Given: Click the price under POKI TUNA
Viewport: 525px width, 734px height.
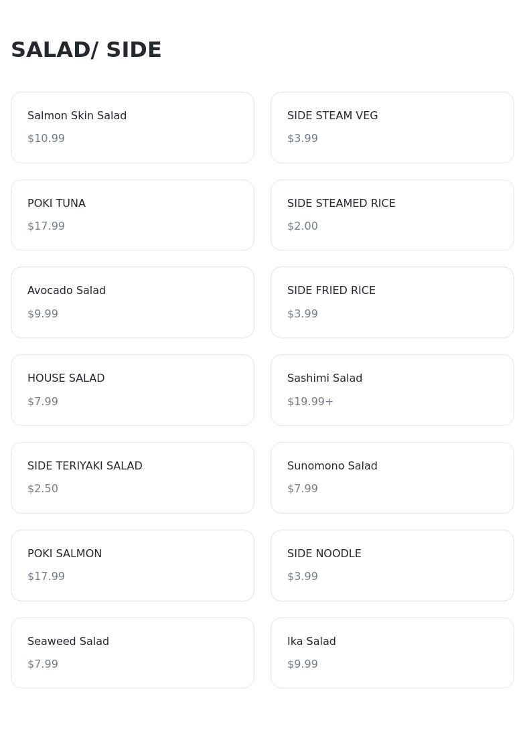Looking at the screenshot, I should [46, 226].
